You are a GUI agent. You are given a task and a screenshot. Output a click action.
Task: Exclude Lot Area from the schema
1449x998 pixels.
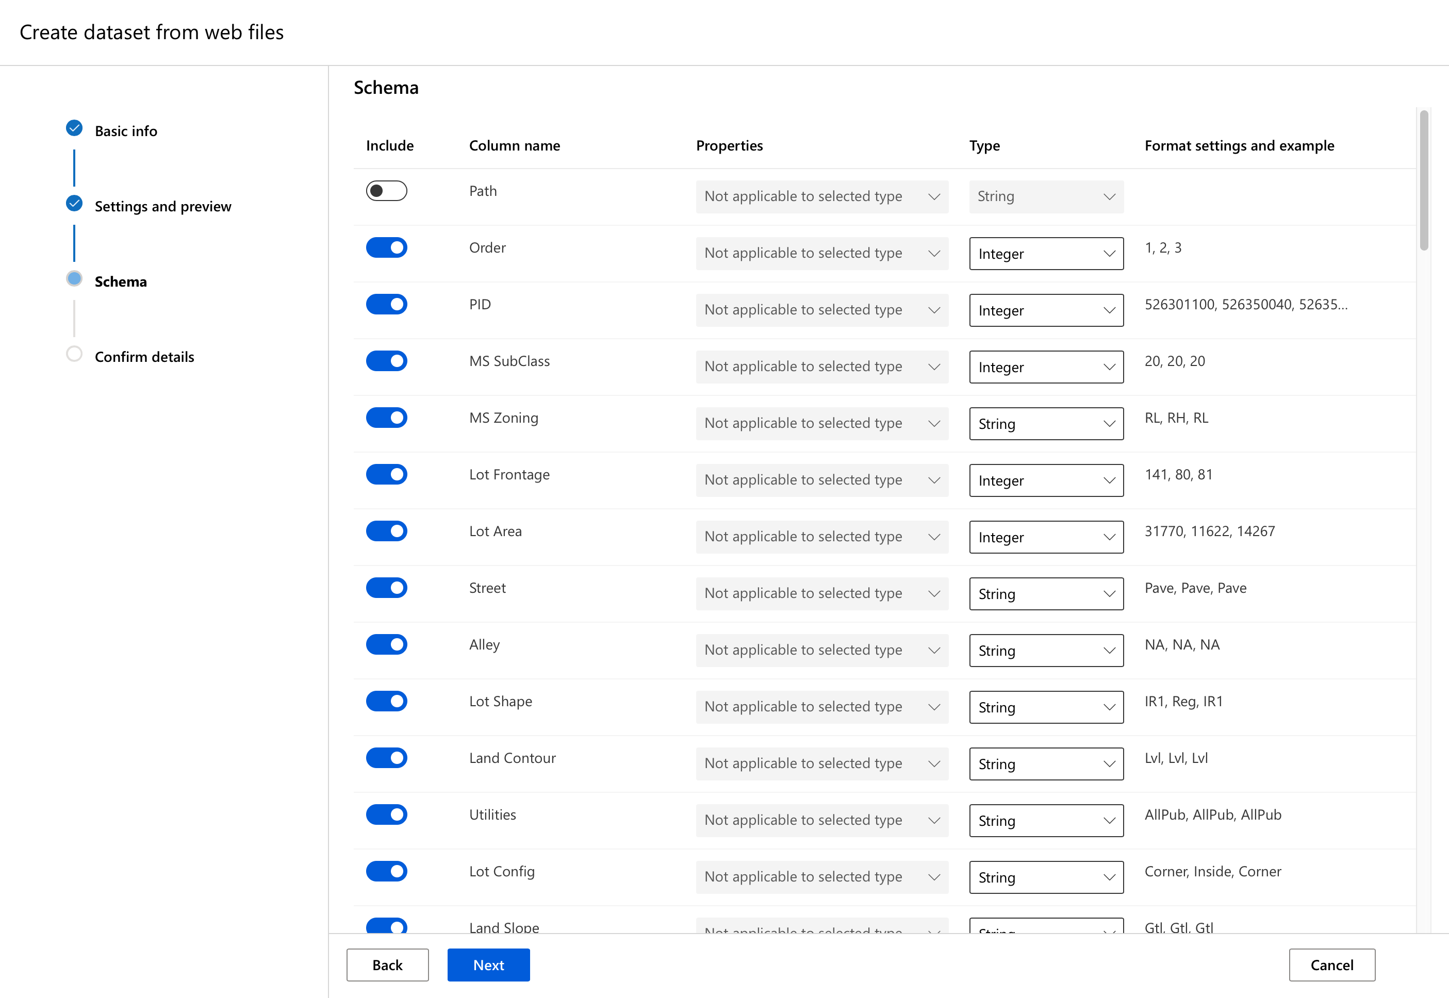tap(386, 531)
